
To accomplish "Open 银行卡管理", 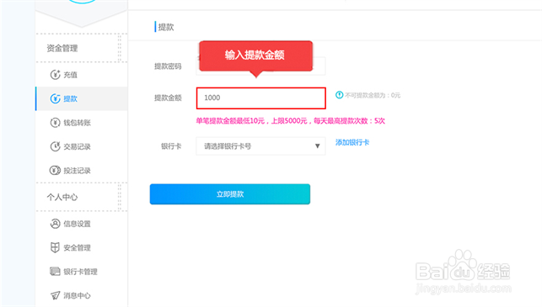I will (x=82, y=272).
